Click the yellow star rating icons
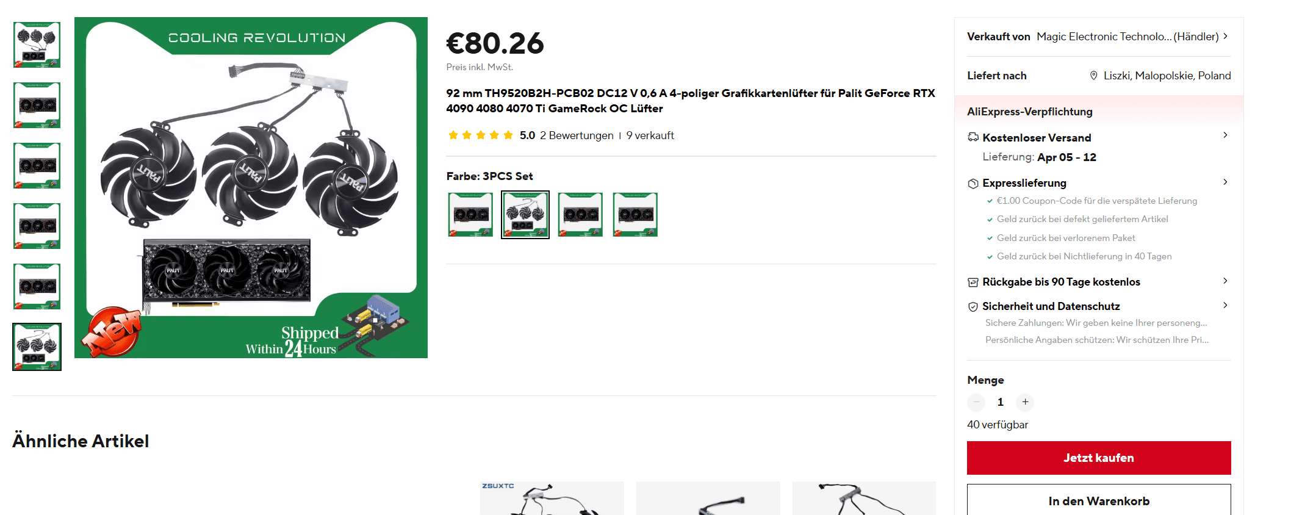 480,135
